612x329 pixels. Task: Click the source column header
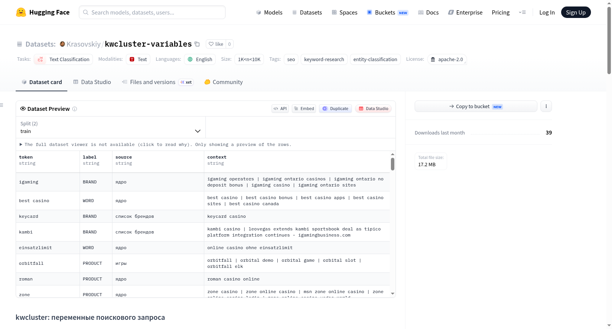pyautogui.click(x=158, y=162)
